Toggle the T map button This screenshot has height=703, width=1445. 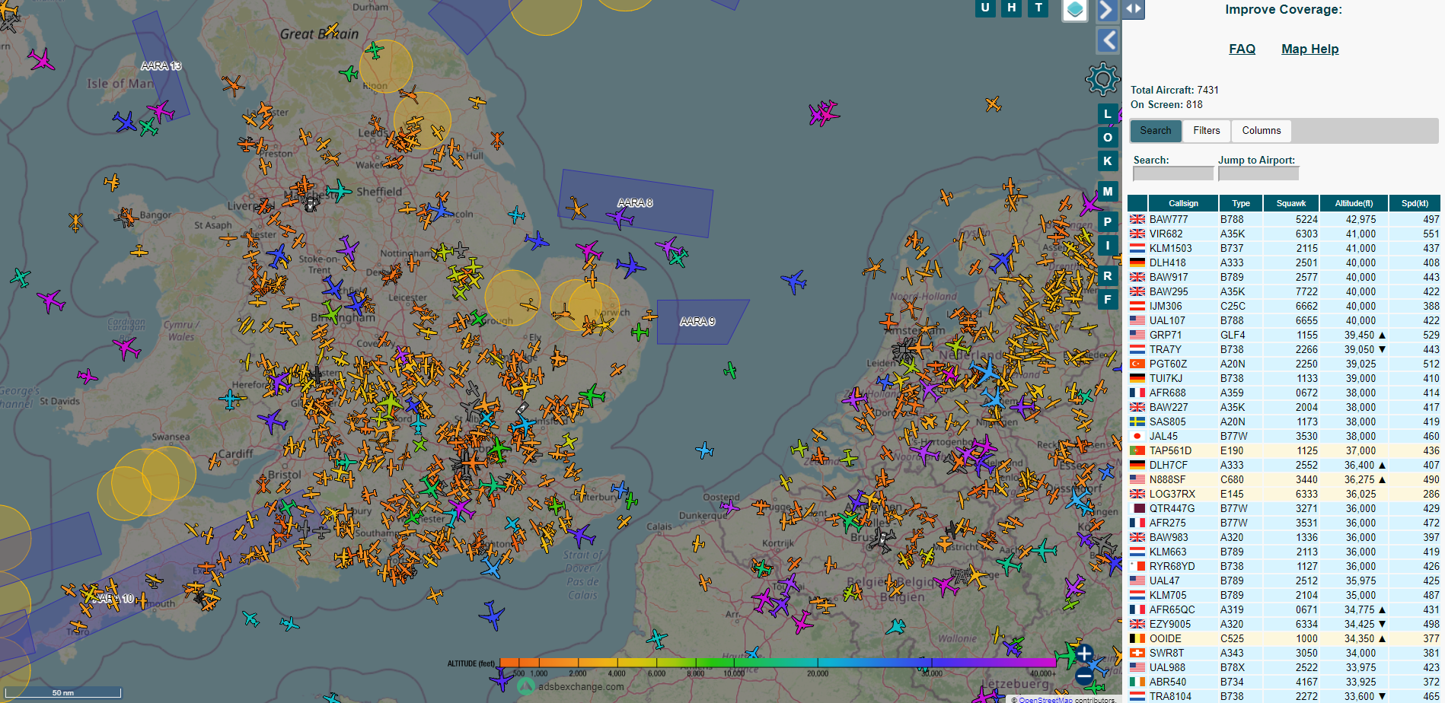pyautogui.click(x=1038, y=8)
